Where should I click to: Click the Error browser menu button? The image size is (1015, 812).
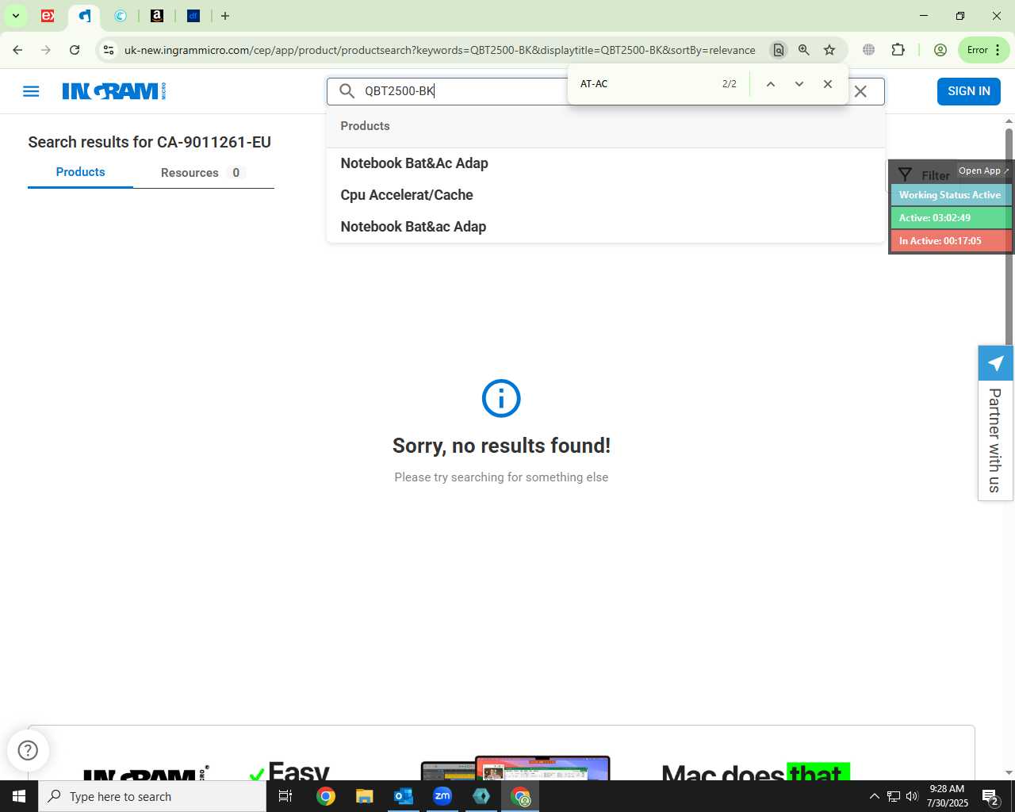(x=983, y=50)
